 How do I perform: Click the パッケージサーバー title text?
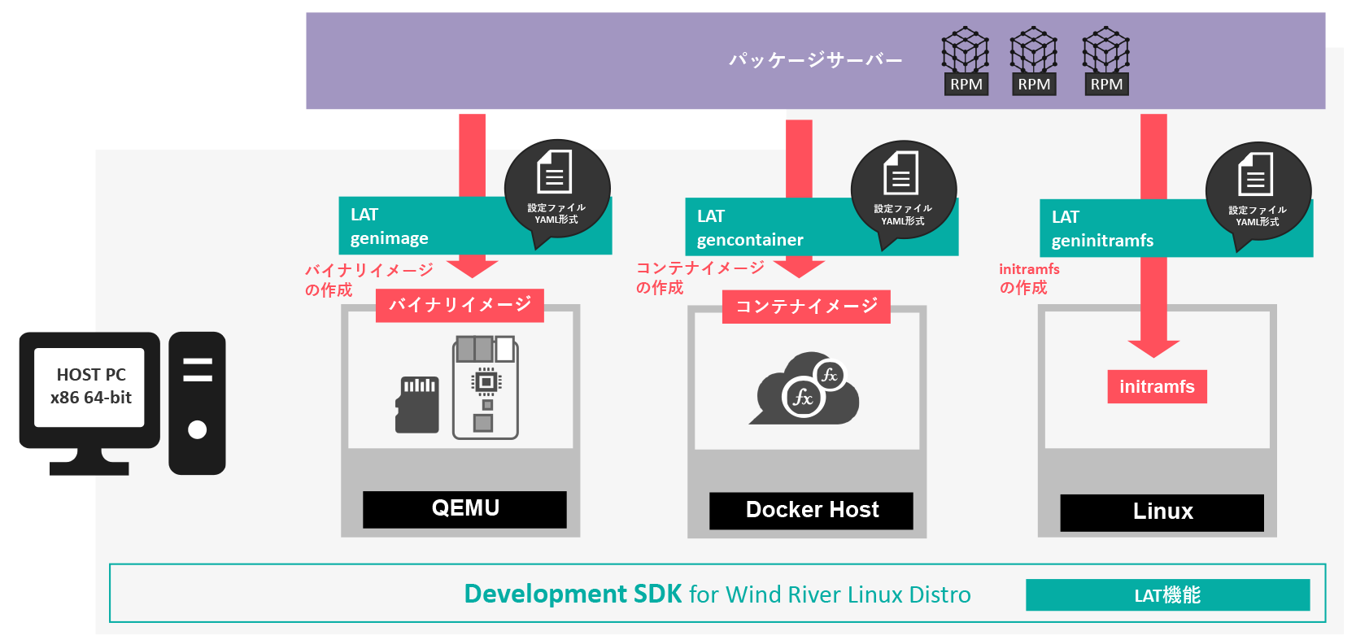(815, 60)
